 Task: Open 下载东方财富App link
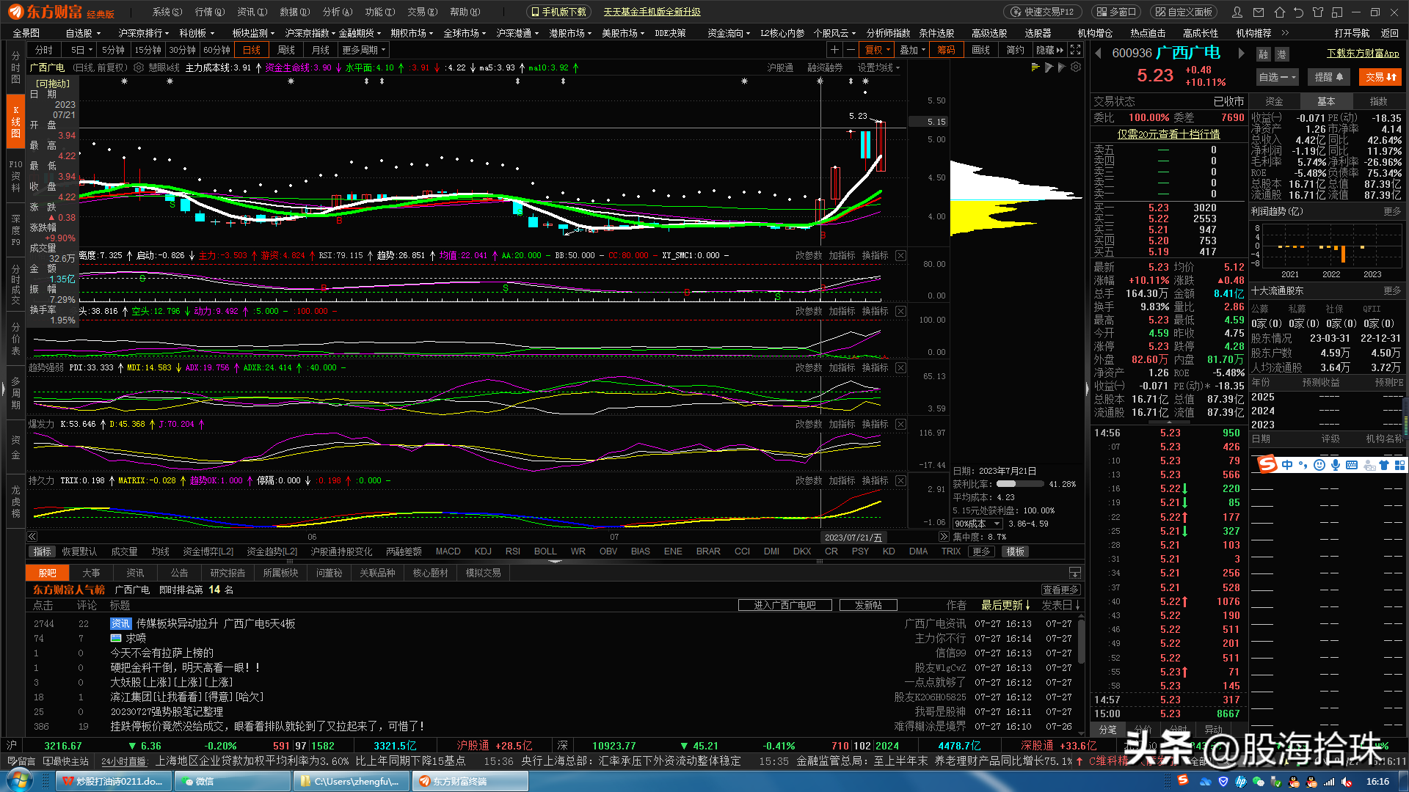pos(1363,54)
